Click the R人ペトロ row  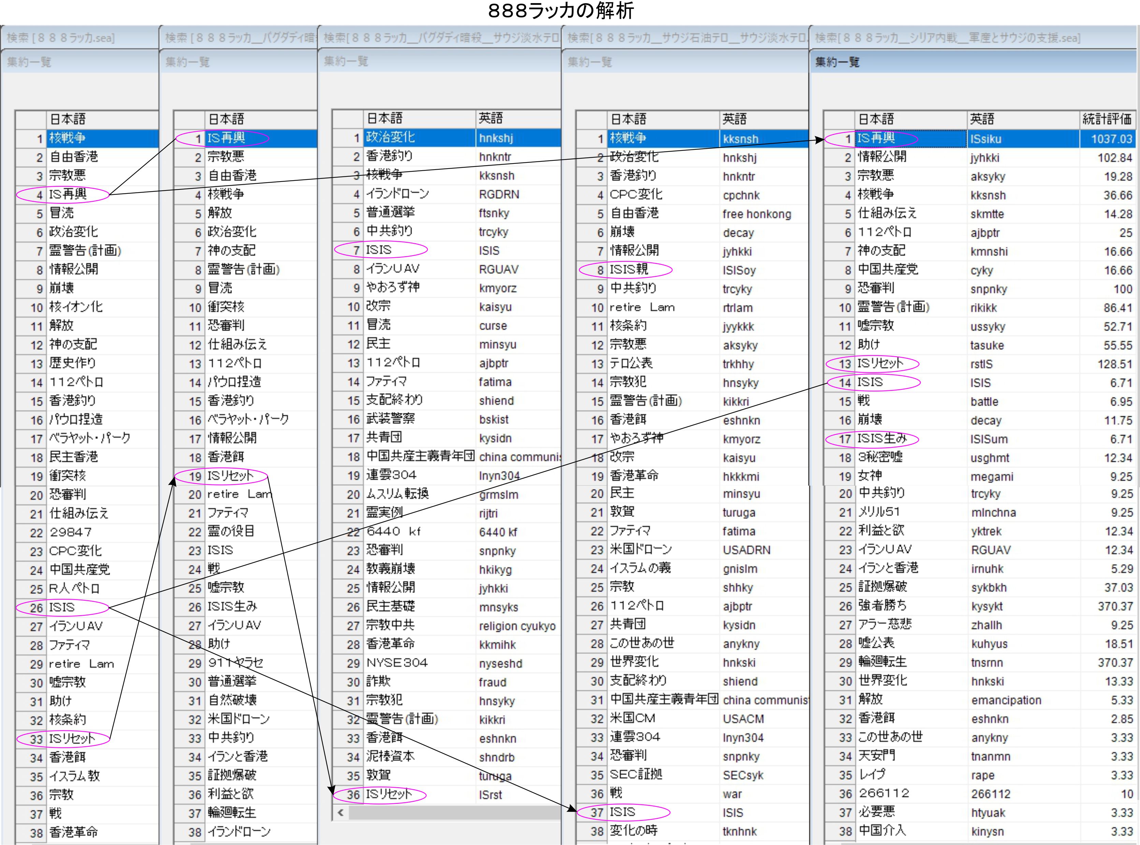coord(75,588)
